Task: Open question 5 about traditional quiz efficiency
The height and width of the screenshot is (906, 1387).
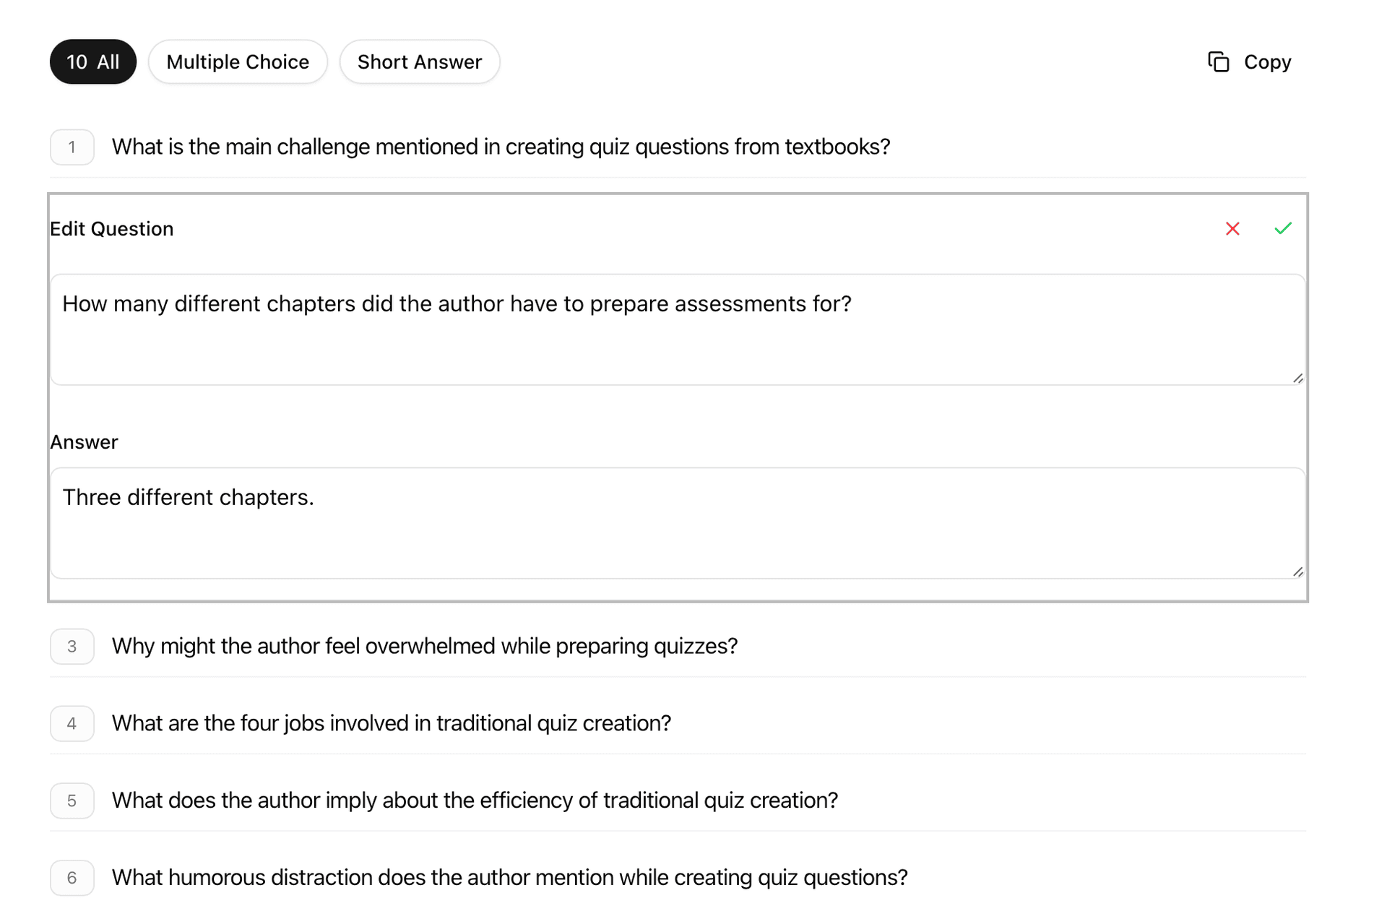Action: [x=475, y=801]
